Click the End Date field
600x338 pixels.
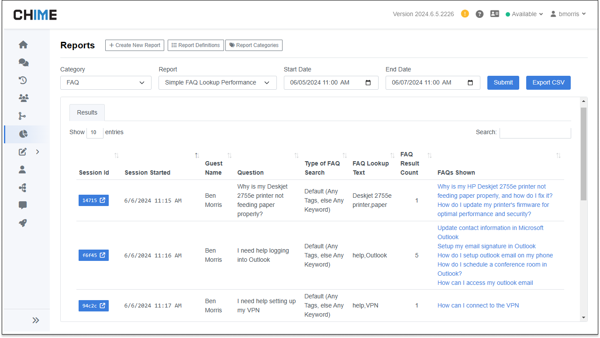[x=433, y=83]
